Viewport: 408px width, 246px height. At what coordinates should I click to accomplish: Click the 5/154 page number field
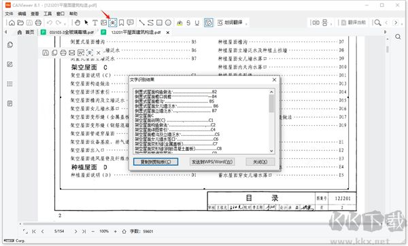[59, 231]
